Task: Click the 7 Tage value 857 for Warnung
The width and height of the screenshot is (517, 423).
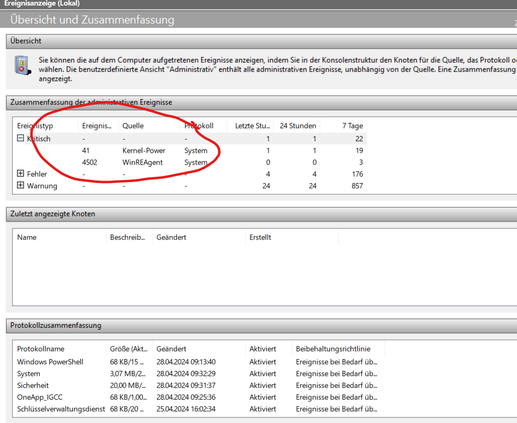Action: tap(357, 186)
